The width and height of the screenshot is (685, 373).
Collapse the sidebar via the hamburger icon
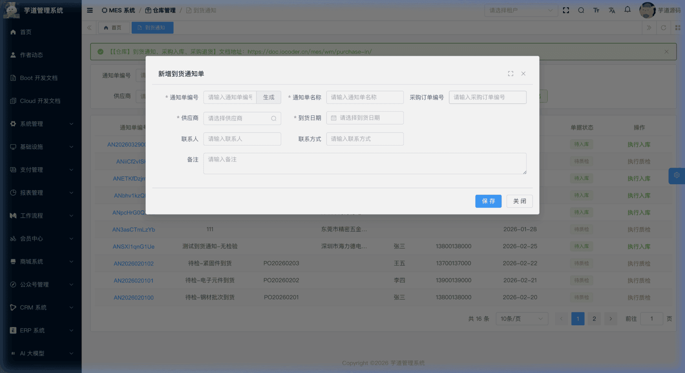pyautogui.click(x=90, y=10)
